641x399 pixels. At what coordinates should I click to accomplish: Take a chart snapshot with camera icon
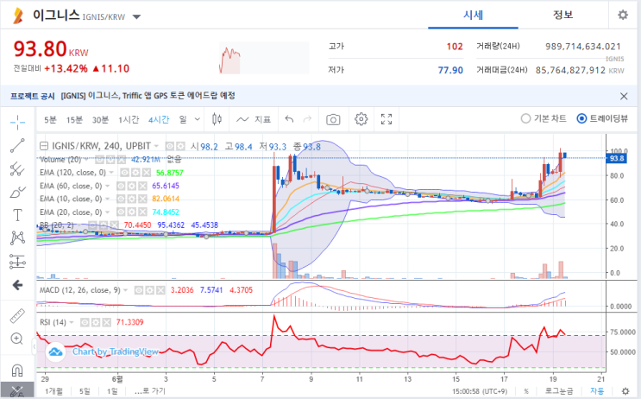point(333,119)
